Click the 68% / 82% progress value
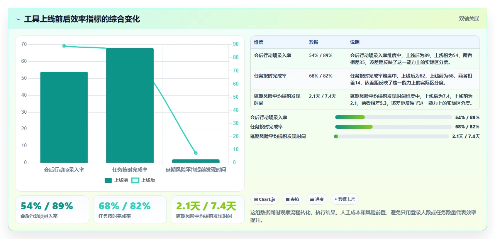This screenshot has width=495, height=239. tap(467, 127)
